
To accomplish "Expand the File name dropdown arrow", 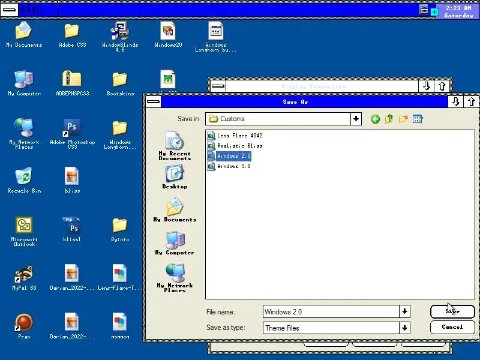I will point(404,311).
